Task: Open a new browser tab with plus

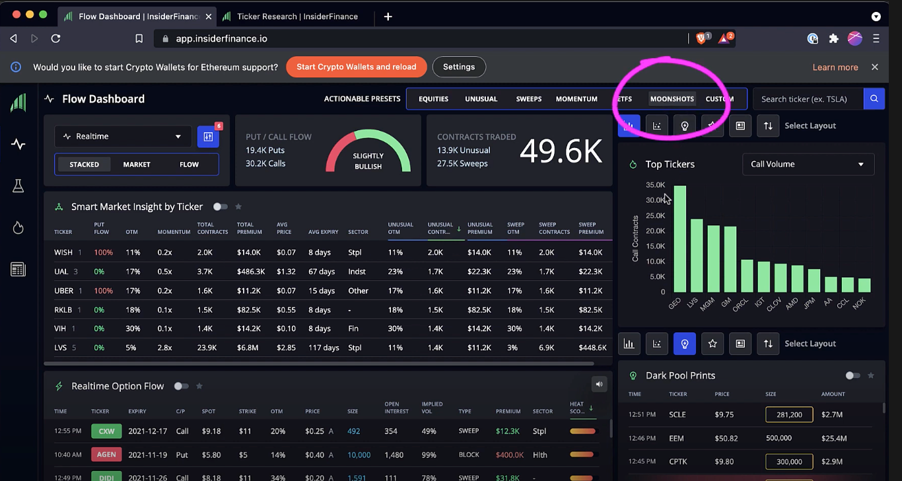Action: coord(388,17)
